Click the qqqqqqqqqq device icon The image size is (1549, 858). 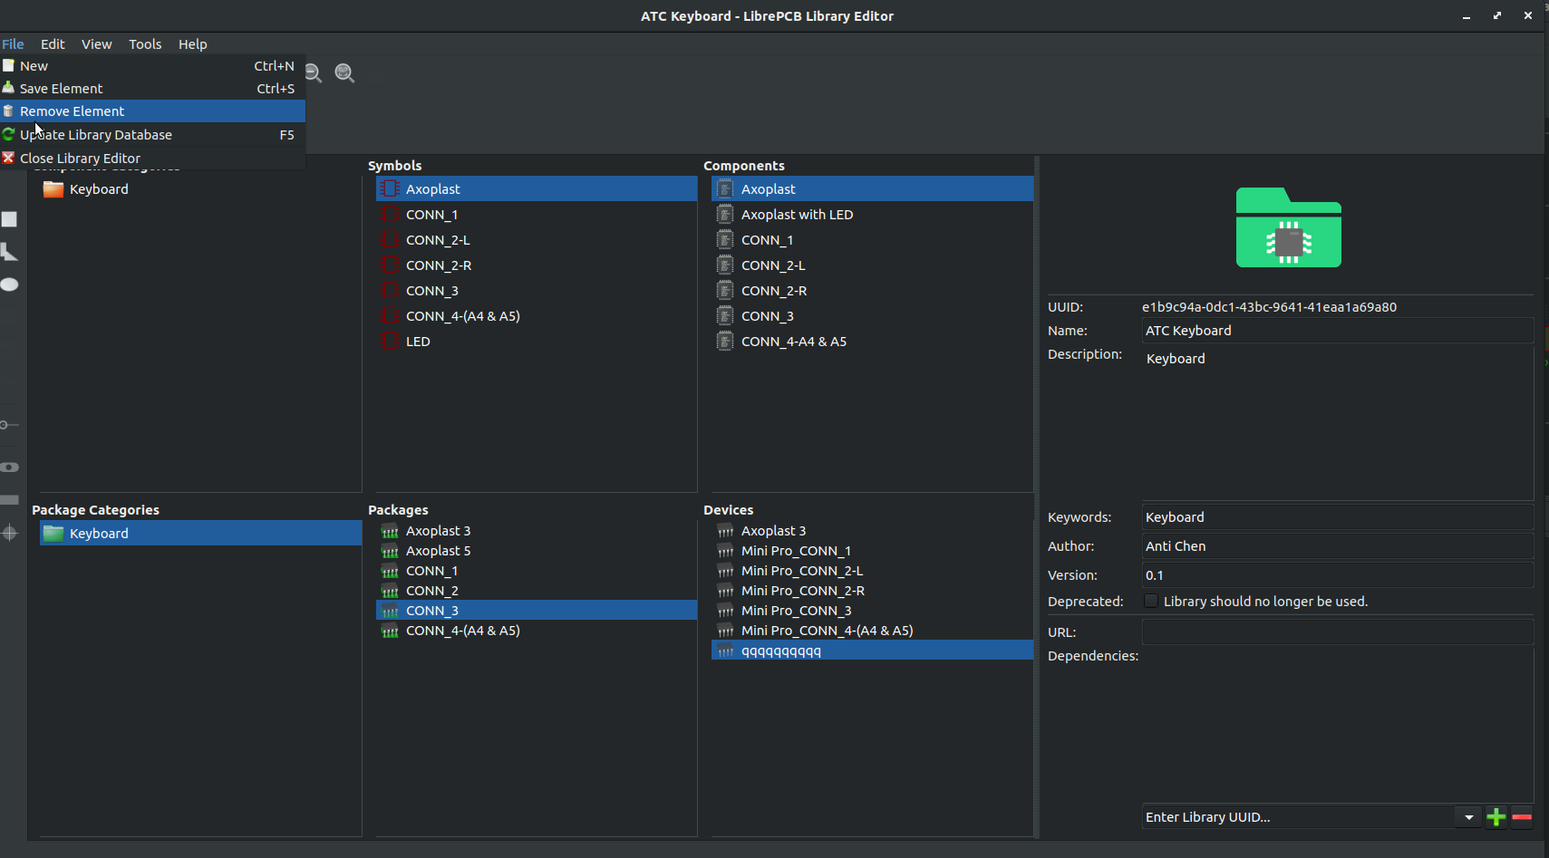tap(725, 651)
